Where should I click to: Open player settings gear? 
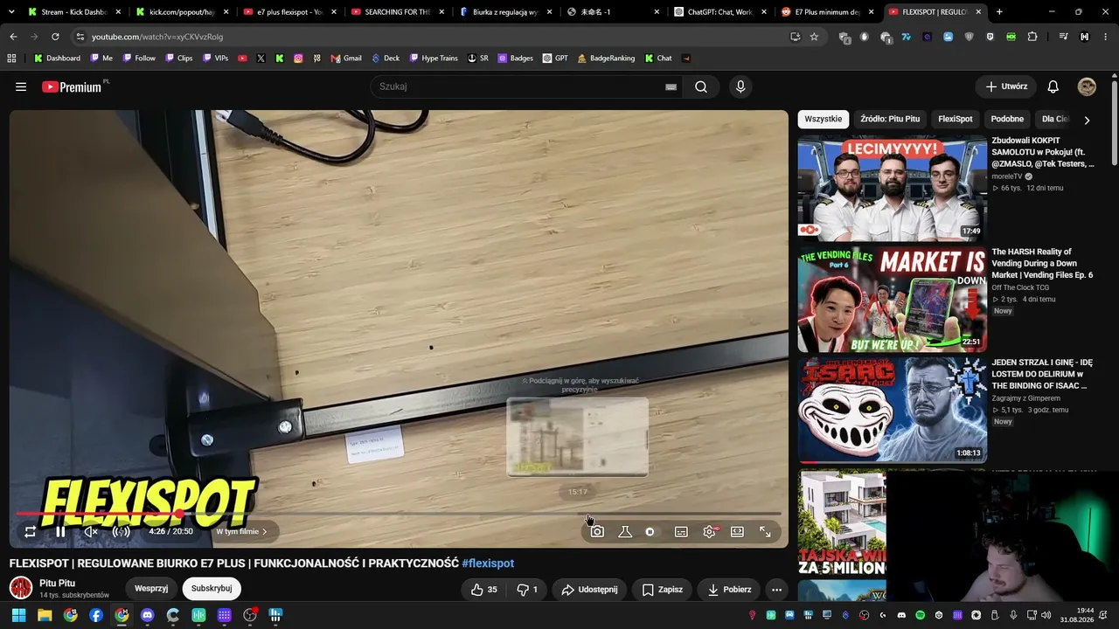[709, 531]
